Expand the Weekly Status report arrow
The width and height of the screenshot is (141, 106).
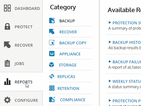[110, 81]
